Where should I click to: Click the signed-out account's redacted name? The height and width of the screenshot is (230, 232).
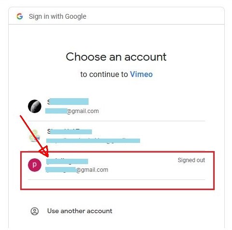[x=67, y=161]
